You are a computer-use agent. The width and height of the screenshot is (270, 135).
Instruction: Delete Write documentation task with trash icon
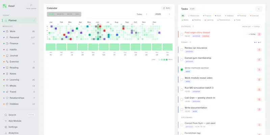(x=259, y=109)
